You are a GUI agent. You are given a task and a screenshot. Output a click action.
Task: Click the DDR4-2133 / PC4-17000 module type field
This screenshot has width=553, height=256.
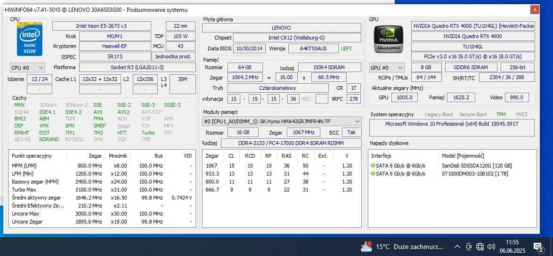pyautogui.click(x=291, y=143)
